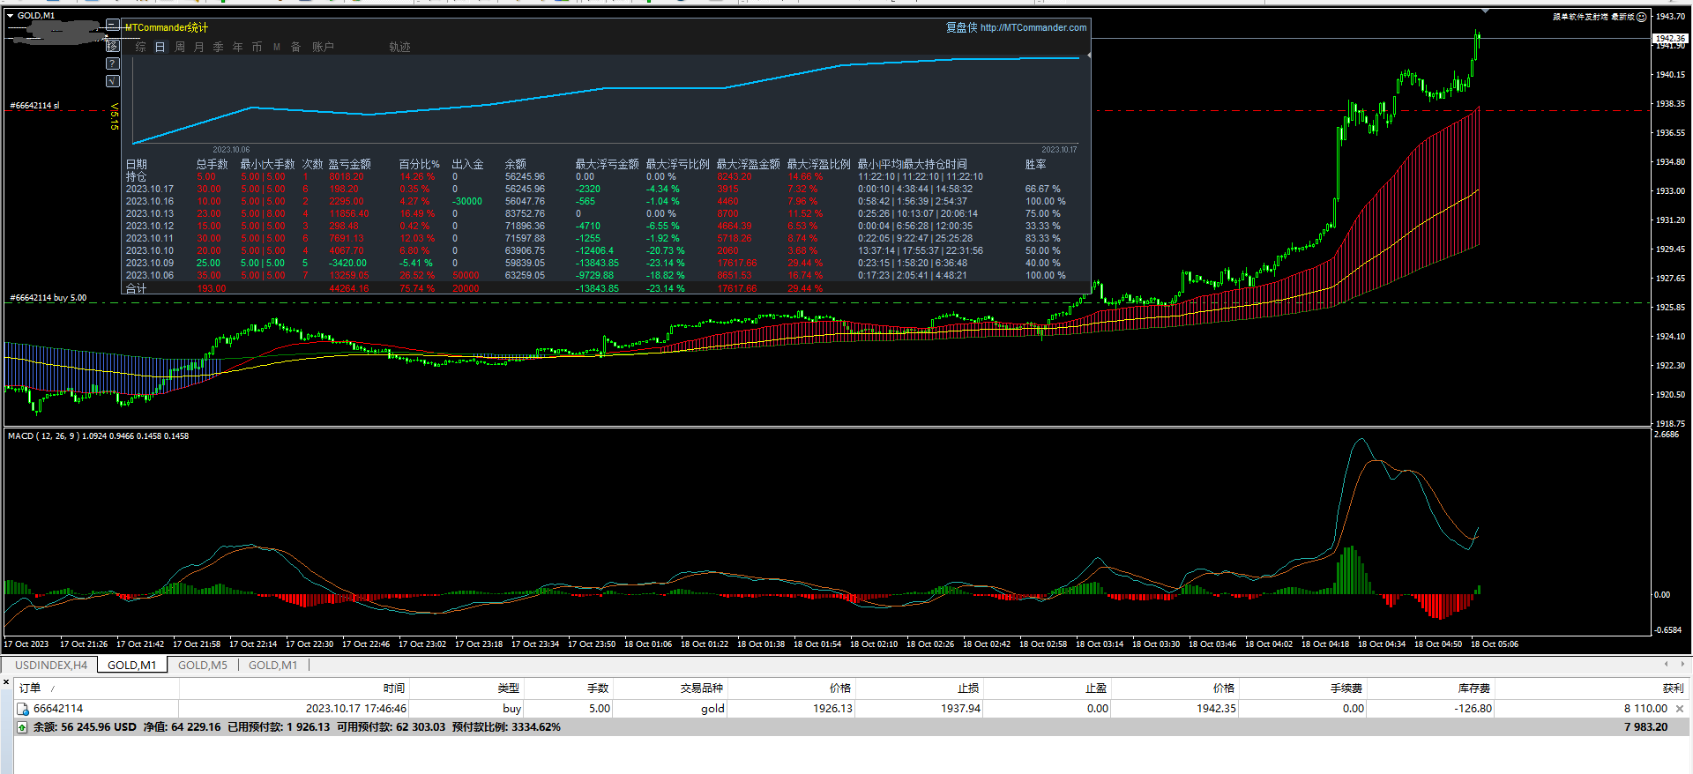
Task: Collapse the MTCommander statistics panel with the minus icon
Action: (113, 26)
